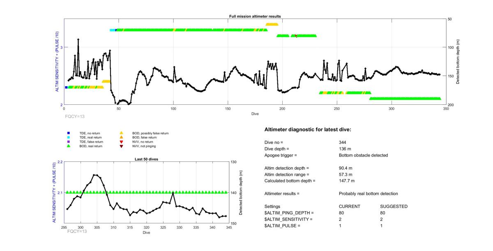Click the orange BOD false return legend triangle
This screenshot has width=493, height=251.
pos(121,137)
